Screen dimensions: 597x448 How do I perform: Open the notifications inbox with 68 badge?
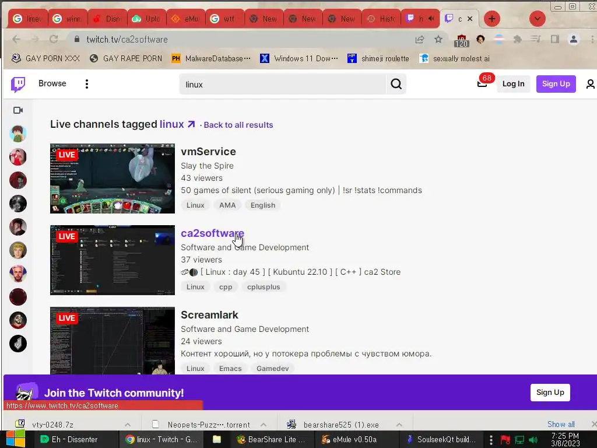coord(482,84)
